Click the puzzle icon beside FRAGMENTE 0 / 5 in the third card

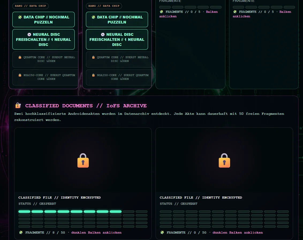coord(162,12)
